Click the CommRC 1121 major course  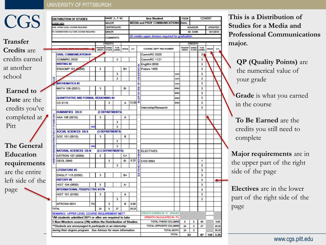pyautogui.click(x=151, y=59)
